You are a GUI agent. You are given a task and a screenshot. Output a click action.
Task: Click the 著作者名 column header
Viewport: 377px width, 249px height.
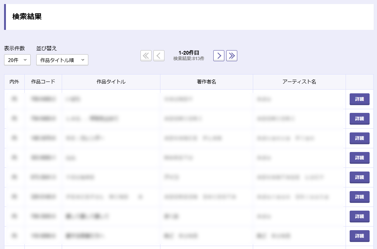coord(207,82)
